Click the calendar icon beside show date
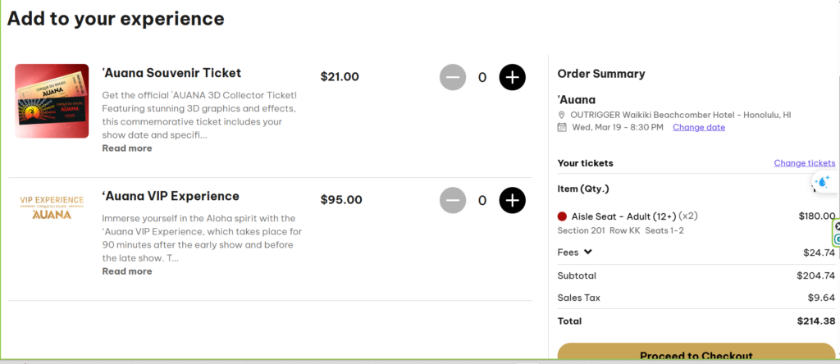This screenshot has height=364, width=840. [562, 127]
